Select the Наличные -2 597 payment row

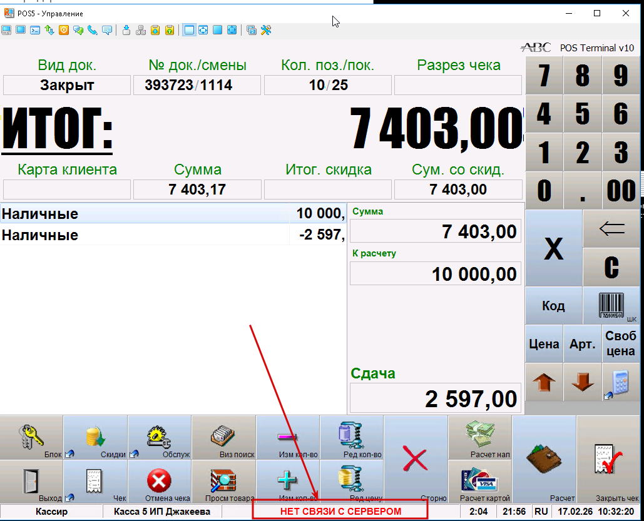[173, 235]
